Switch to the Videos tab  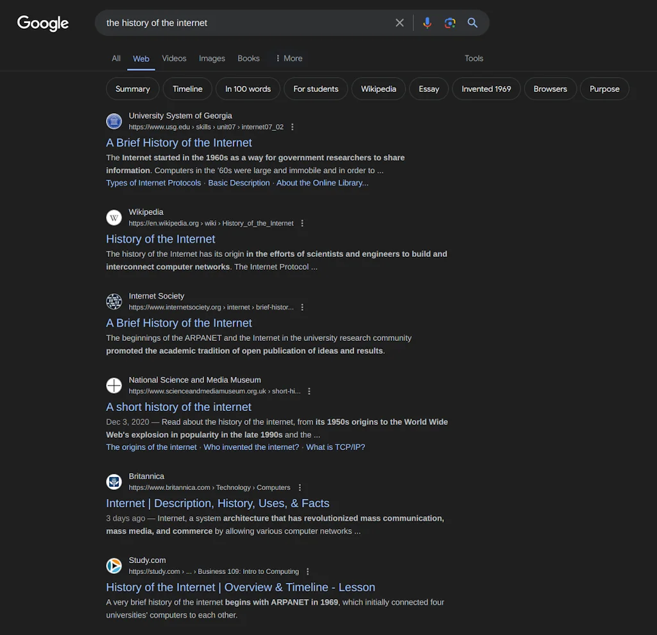174,58
